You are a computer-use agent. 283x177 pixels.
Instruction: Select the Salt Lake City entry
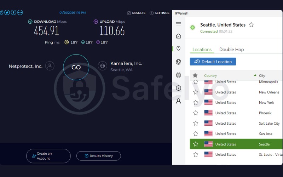tap(269, 123)
